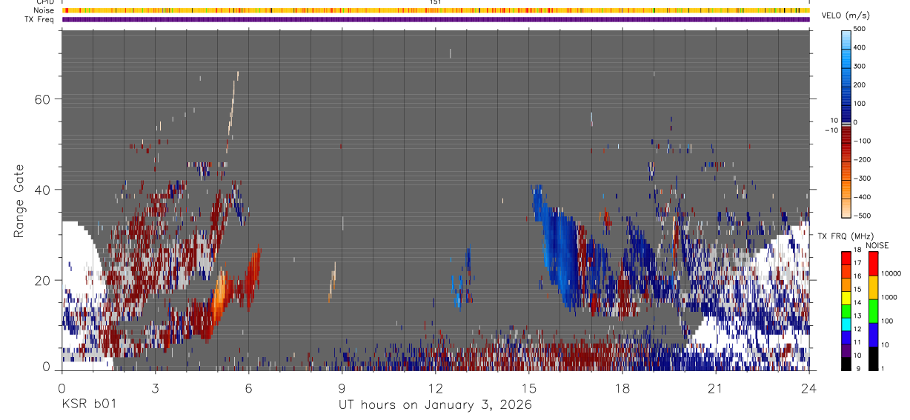Click the UT hour tick label '24'

coord(808,388)
